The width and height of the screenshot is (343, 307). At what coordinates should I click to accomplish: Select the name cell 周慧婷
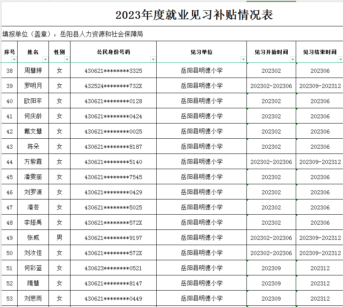(33, 71)
